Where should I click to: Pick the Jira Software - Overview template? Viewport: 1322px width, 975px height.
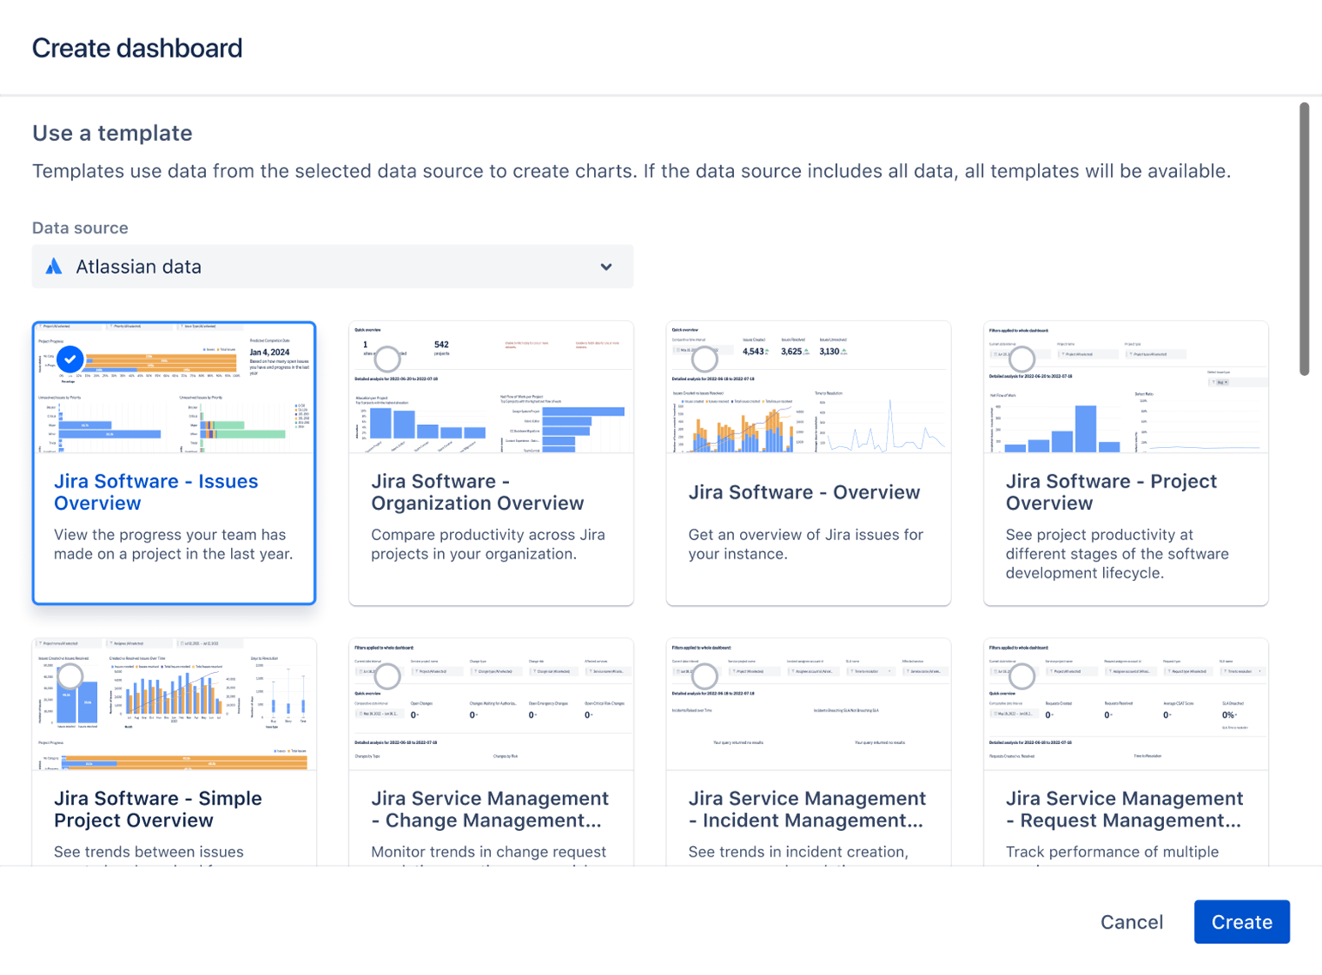point(808,463)
